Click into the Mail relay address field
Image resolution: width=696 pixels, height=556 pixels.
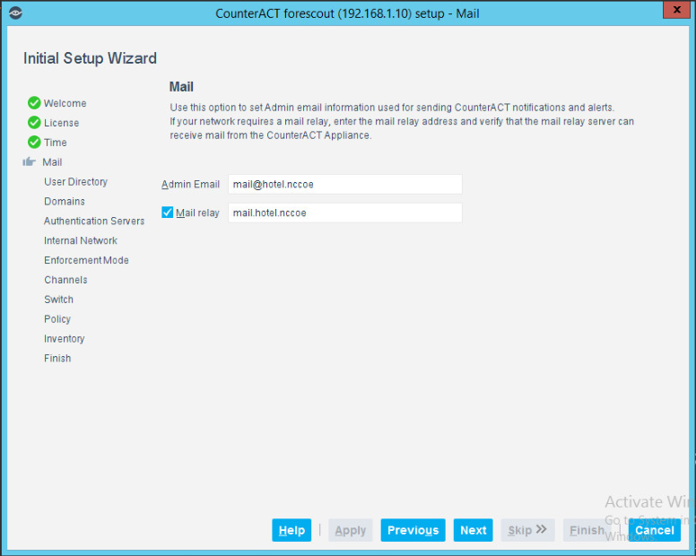click(x=345, y=213)
